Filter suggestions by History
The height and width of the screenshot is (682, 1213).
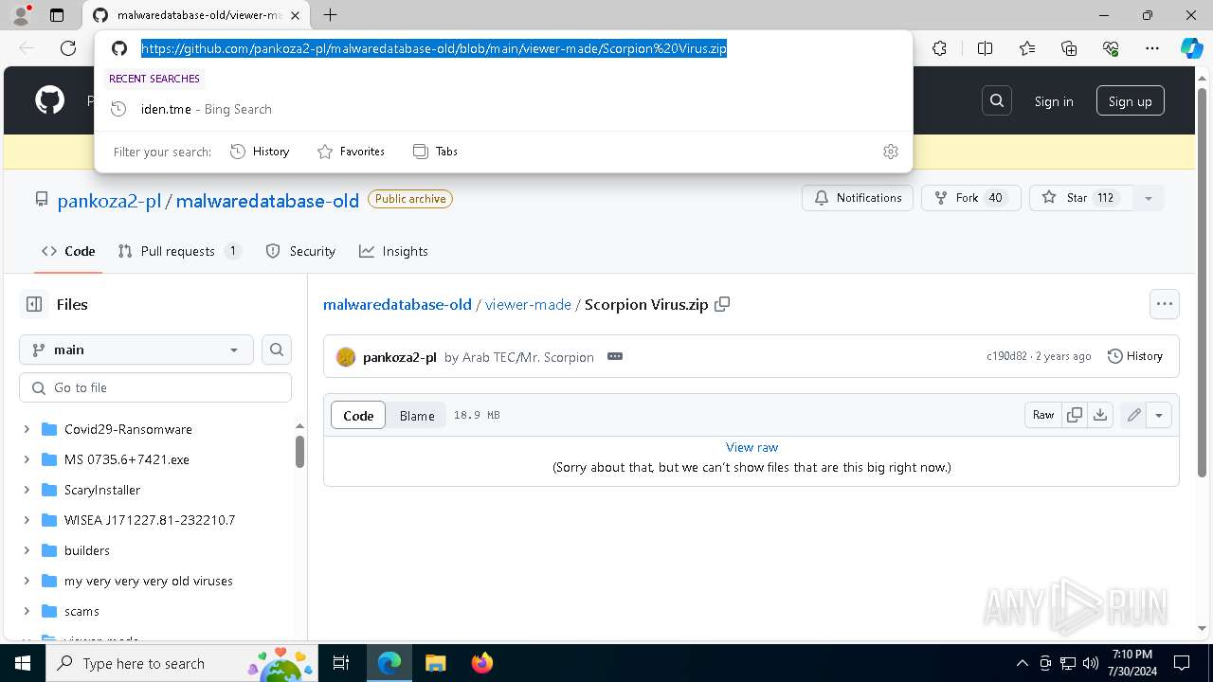click(x=260, y=152)
